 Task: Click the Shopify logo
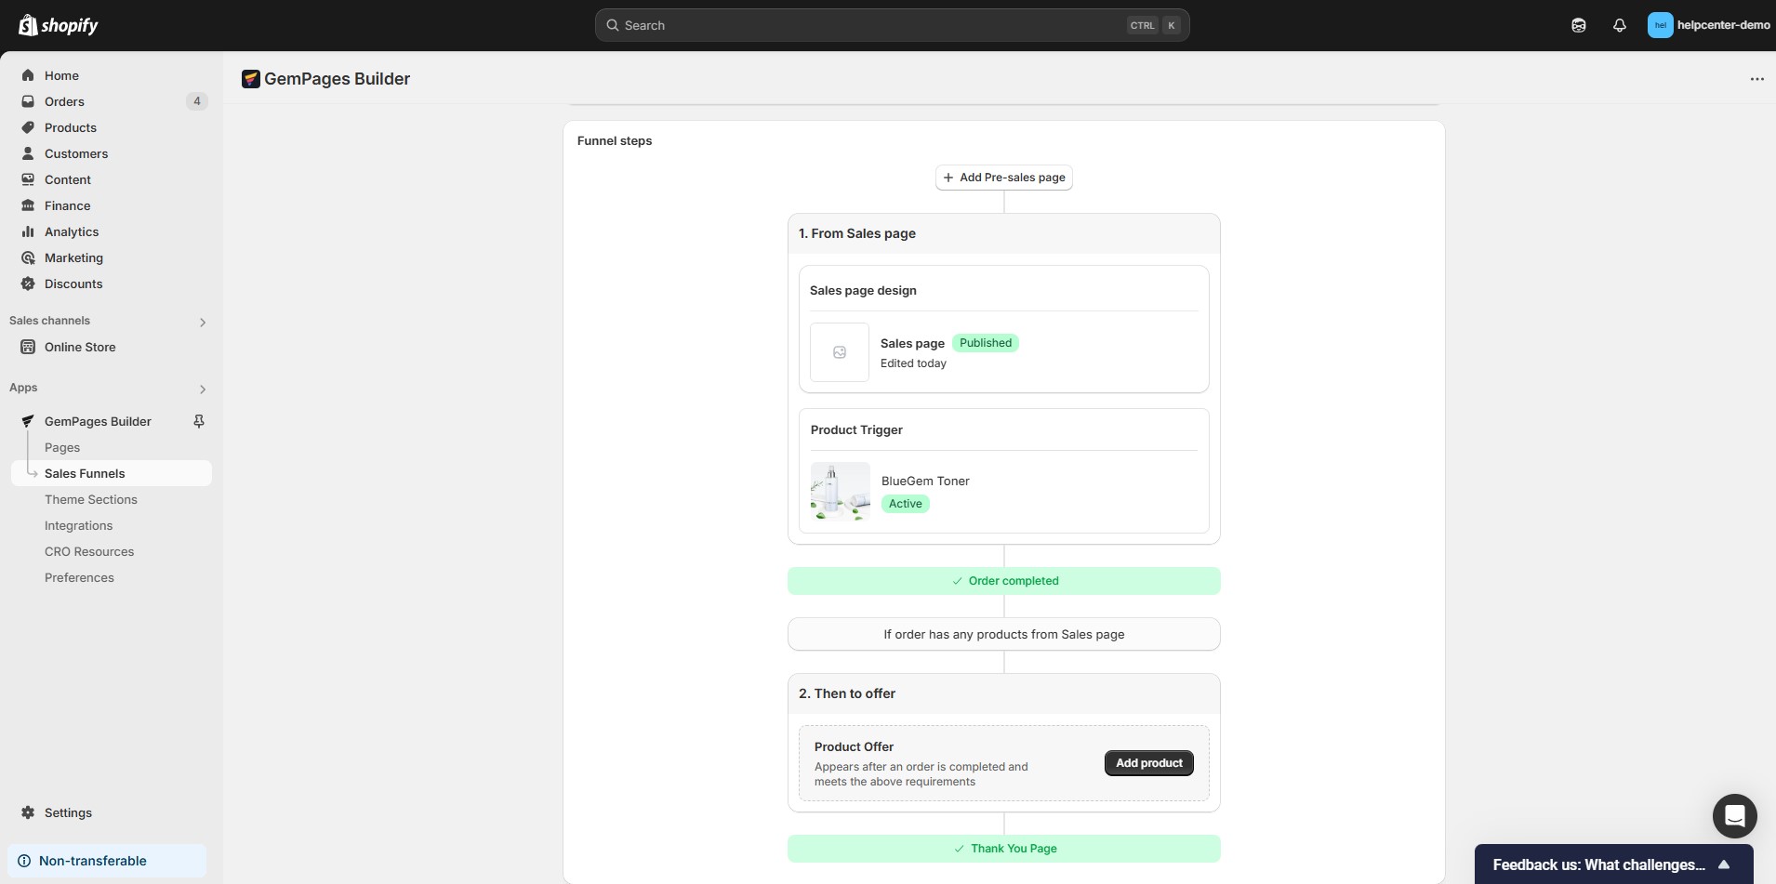tap(59, 25)
